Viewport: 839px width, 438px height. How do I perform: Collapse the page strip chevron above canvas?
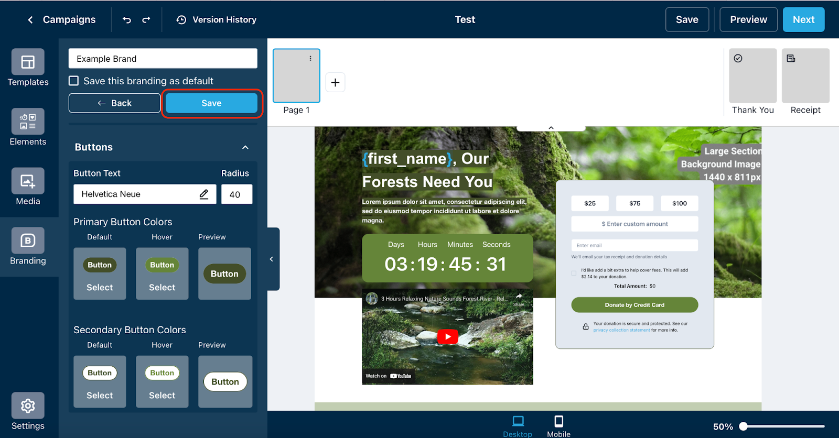[x=551, y=128]
